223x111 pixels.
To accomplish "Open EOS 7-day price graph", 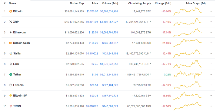I will [x=187, y=64].
